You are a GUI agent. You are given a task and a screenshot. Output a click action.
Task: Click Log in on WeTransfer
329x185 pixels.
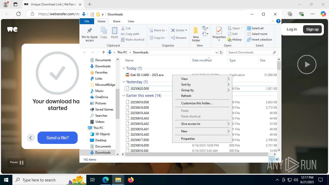(x=292, y=29)
